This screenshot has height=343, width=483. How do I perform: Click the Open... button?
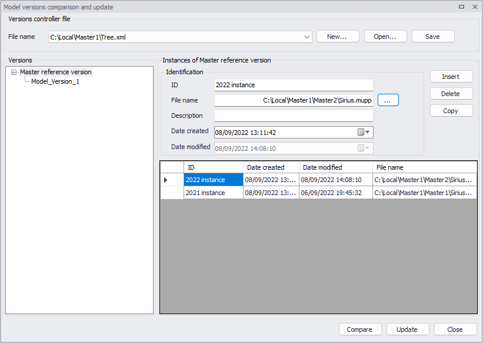[x=385, y=37]
